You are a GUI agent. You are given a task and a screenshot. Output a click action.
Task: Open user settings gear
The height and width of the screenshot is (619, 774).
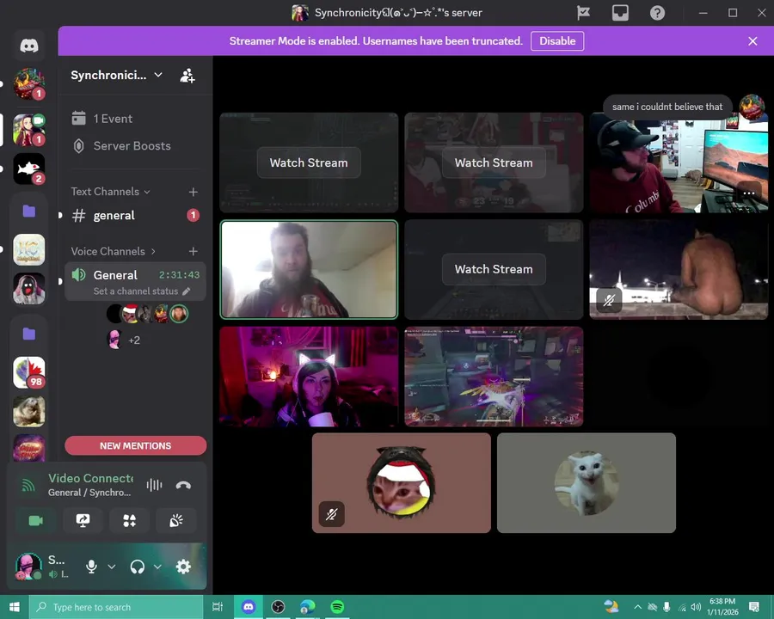[183, 567]
